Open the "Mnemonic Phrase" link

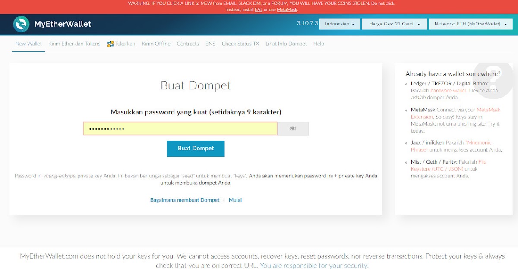pyautogui.click(x=451, y=146)
